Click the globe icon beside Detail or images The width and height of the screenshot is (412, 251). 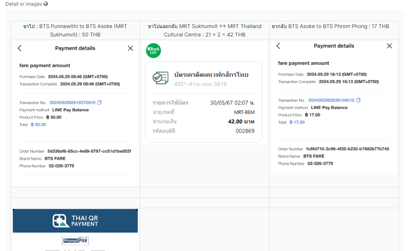(x=46, y=4)
